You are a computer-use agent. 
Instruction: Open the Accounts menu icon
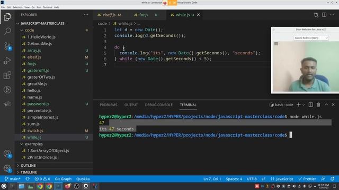[x=7, y=154]
